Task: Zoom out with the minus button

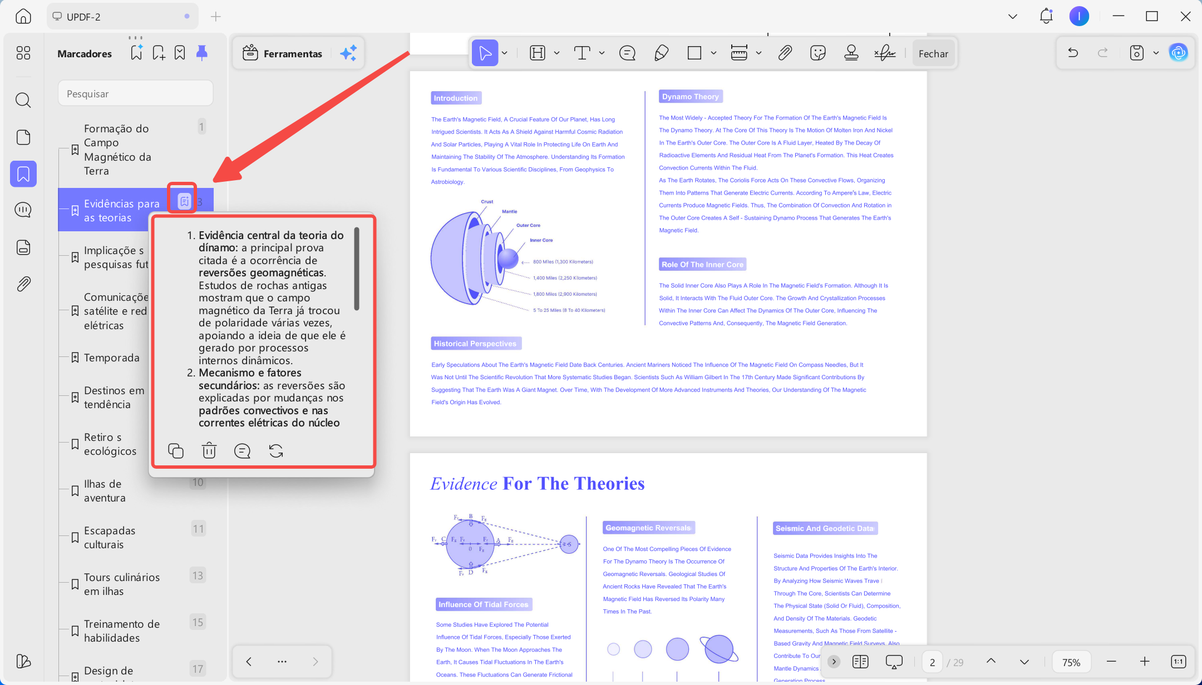Action: point(1111,661)
